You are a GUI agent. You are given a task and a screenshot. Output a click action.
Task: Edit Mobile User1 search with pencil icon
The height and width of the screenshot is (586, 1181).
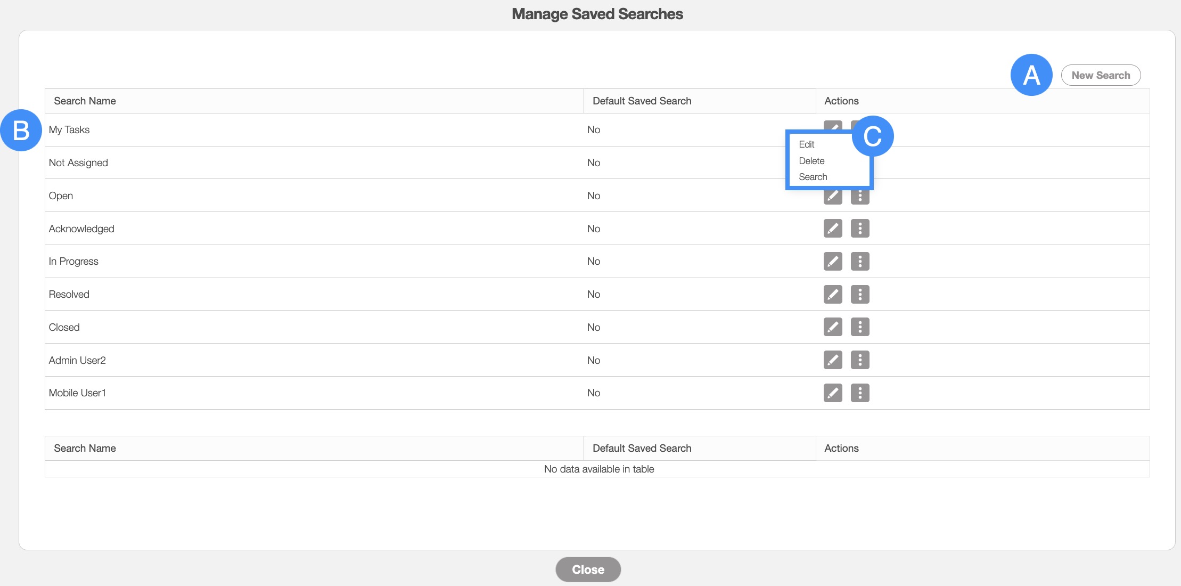coord(833,393)
